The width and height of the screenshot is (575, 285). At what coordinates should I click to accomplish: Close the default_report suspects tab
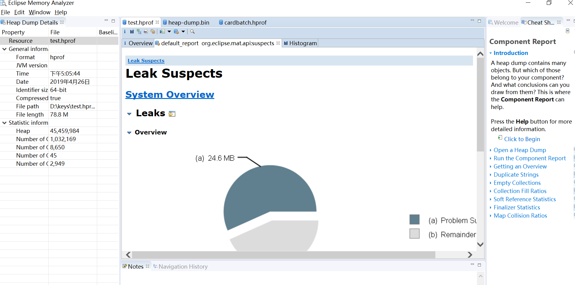278,43
